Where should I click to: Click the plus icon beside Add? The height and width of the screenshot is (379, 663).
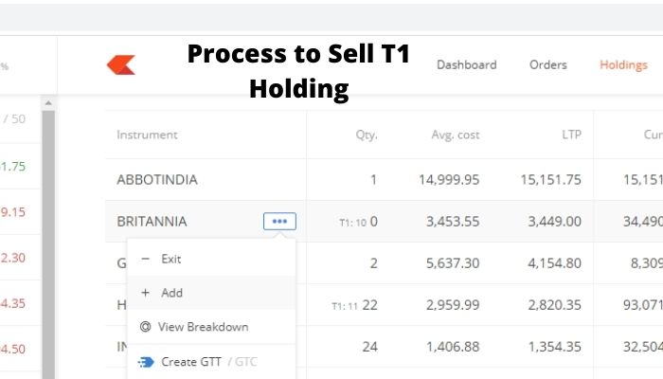point(146,292)
